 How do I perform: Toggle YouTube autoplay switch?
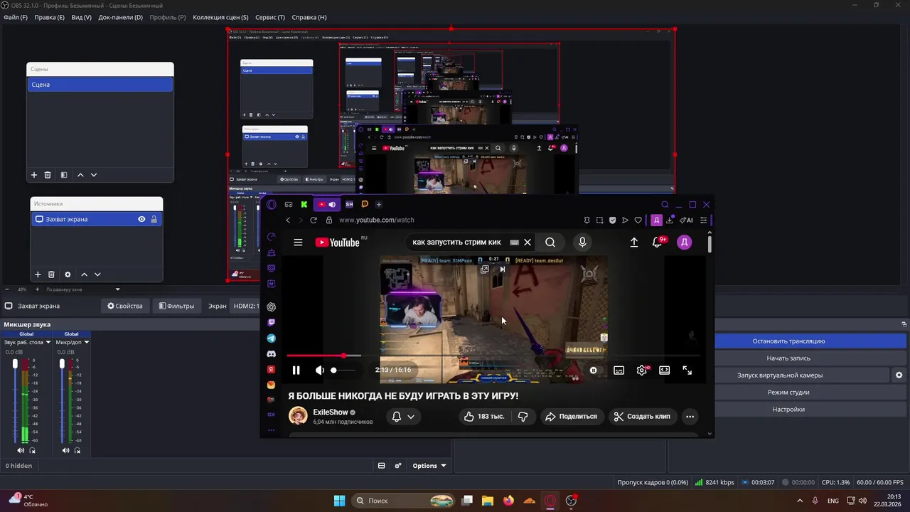[x=594, y=370]
